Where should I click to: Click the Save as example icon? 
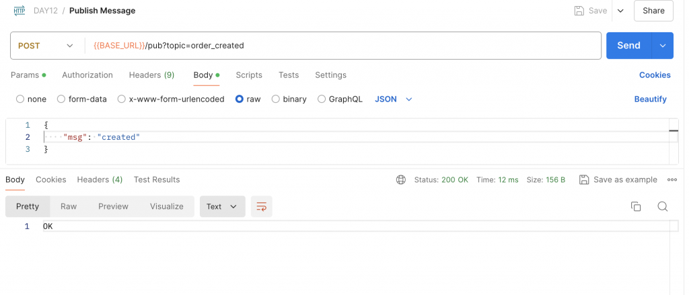point(584,179)
